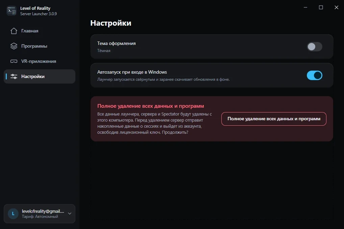Click the VR headset icon in sidebar
The width and height of the screenshot is (344, 229).
coord(14,61)
